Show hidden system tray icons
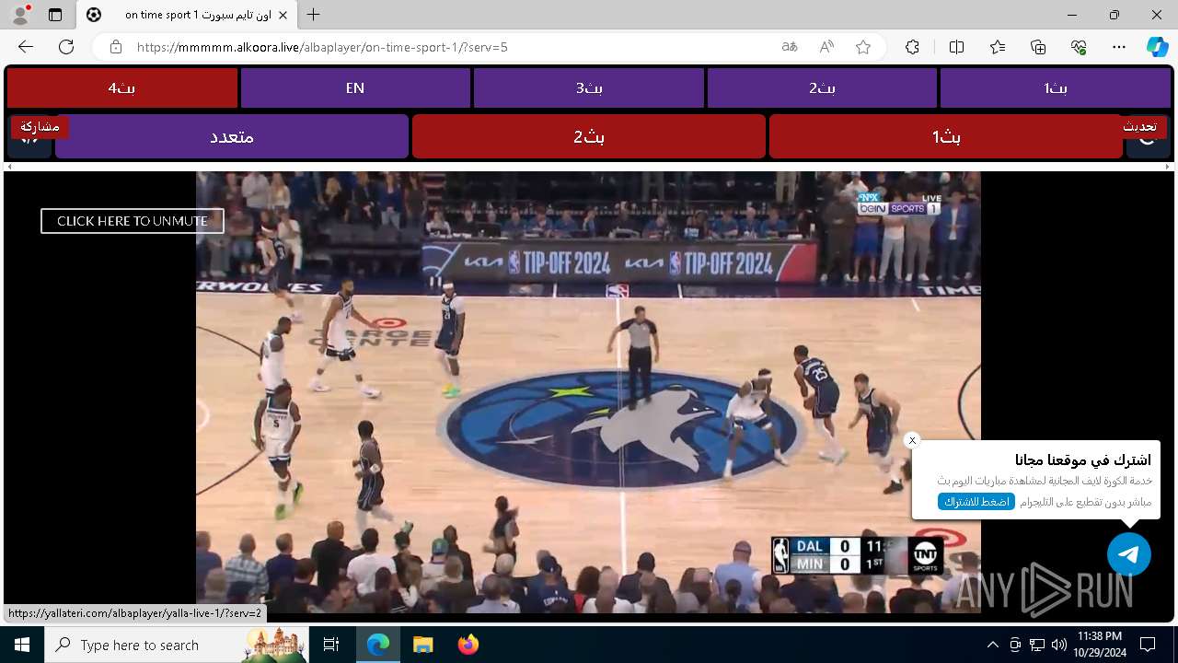The width and height of the screenshot is (1178, 663). [992, 645]
